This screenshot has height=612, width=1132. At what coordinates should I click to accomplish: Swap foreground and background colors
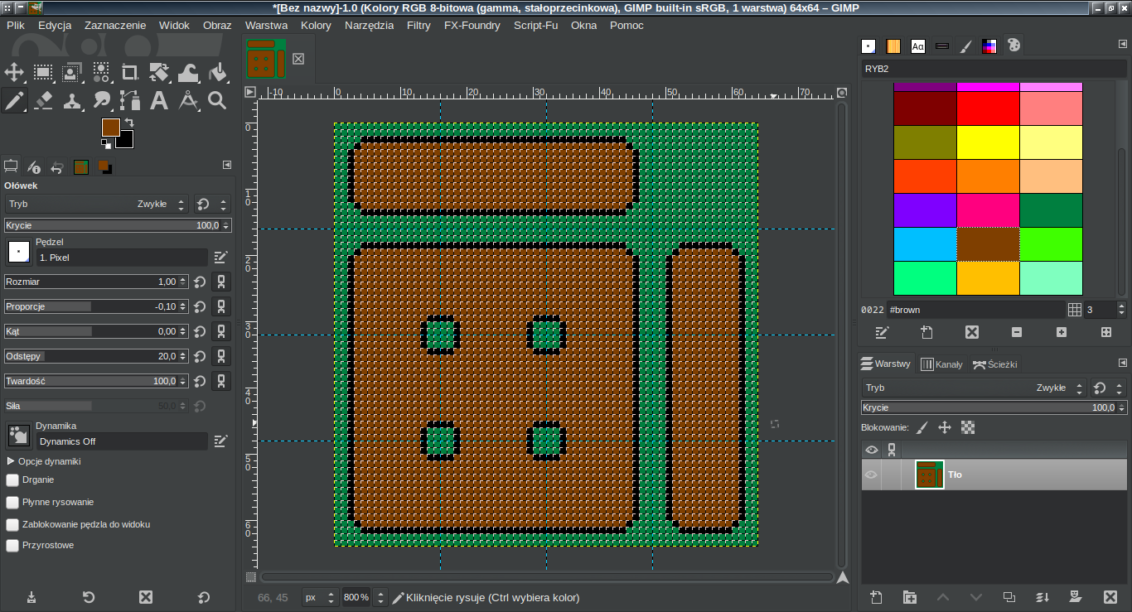[129, 123]
